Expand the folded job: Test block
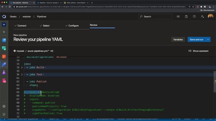This screenshot has height=121, width=216. point(22,75)
